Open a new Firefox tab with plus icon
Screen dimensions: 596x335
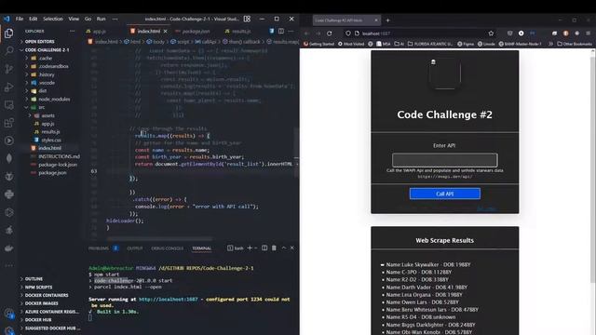click(x=387, y=20)
